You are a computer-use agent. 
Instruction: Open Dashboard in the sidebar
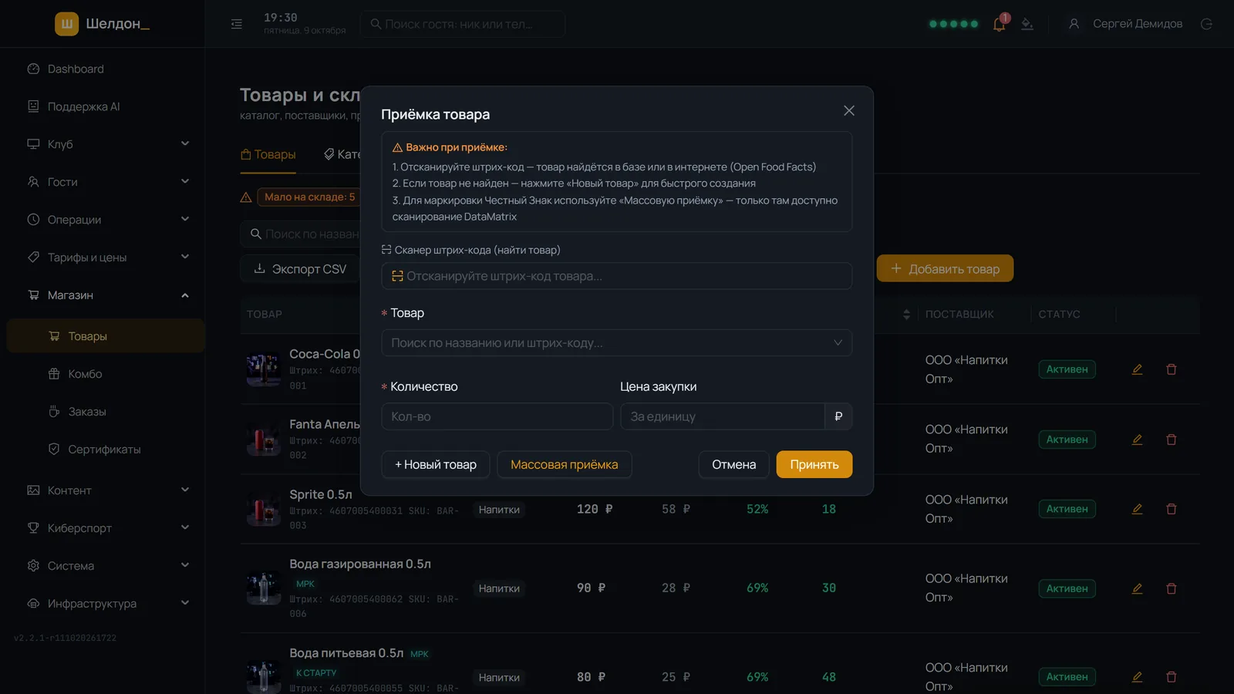click(x=106, y=69)
